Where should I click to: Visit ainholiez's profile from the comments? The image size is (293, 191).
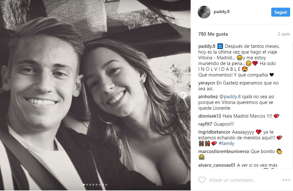pos(208,96)
